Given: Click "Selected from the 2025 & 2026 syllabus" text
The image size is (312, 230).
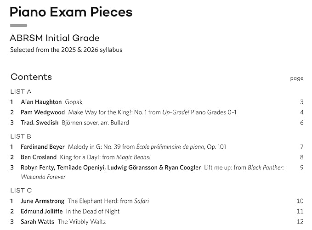Looking at the screenshot, I should coord(66,50).
